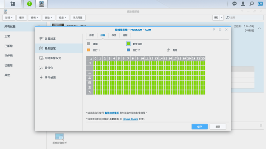Viewport: 266px width, 149px height.
Task: Save the schedule with 儲存 button
Action: point(199,127)
